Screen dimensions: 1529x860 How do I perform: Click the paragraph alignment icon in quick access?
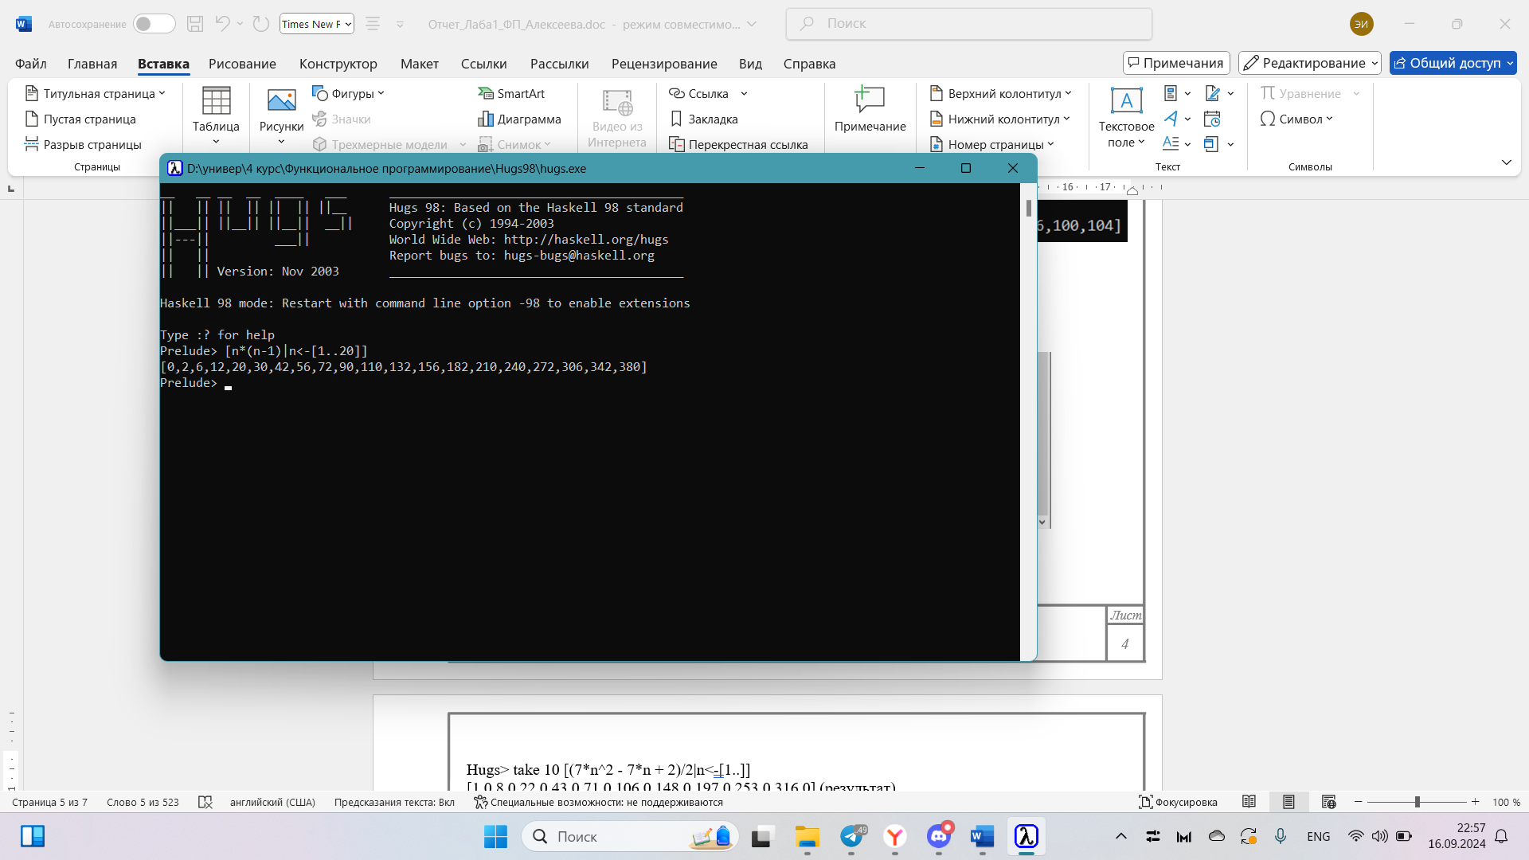[372, 24]
